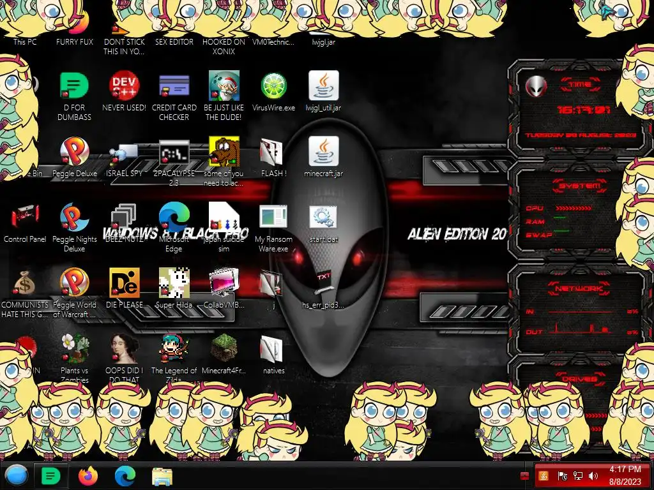Open the CREDIT CARD CHECKER icon
The height and width of the screenshot is (490, 654).
click(174, 86)
